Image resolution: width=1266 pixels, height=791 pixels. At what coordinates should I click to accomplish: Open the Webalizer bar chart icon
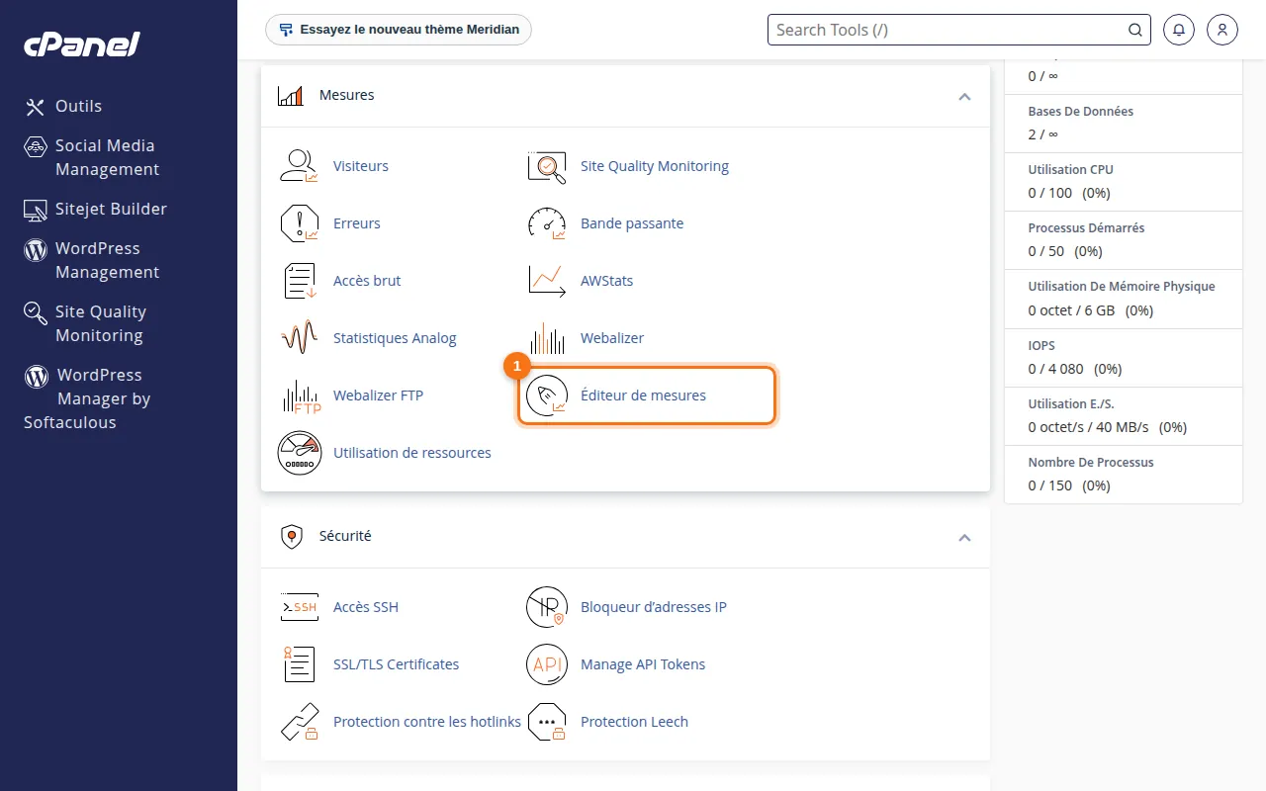pyautogui.click(x=547, y=338)
